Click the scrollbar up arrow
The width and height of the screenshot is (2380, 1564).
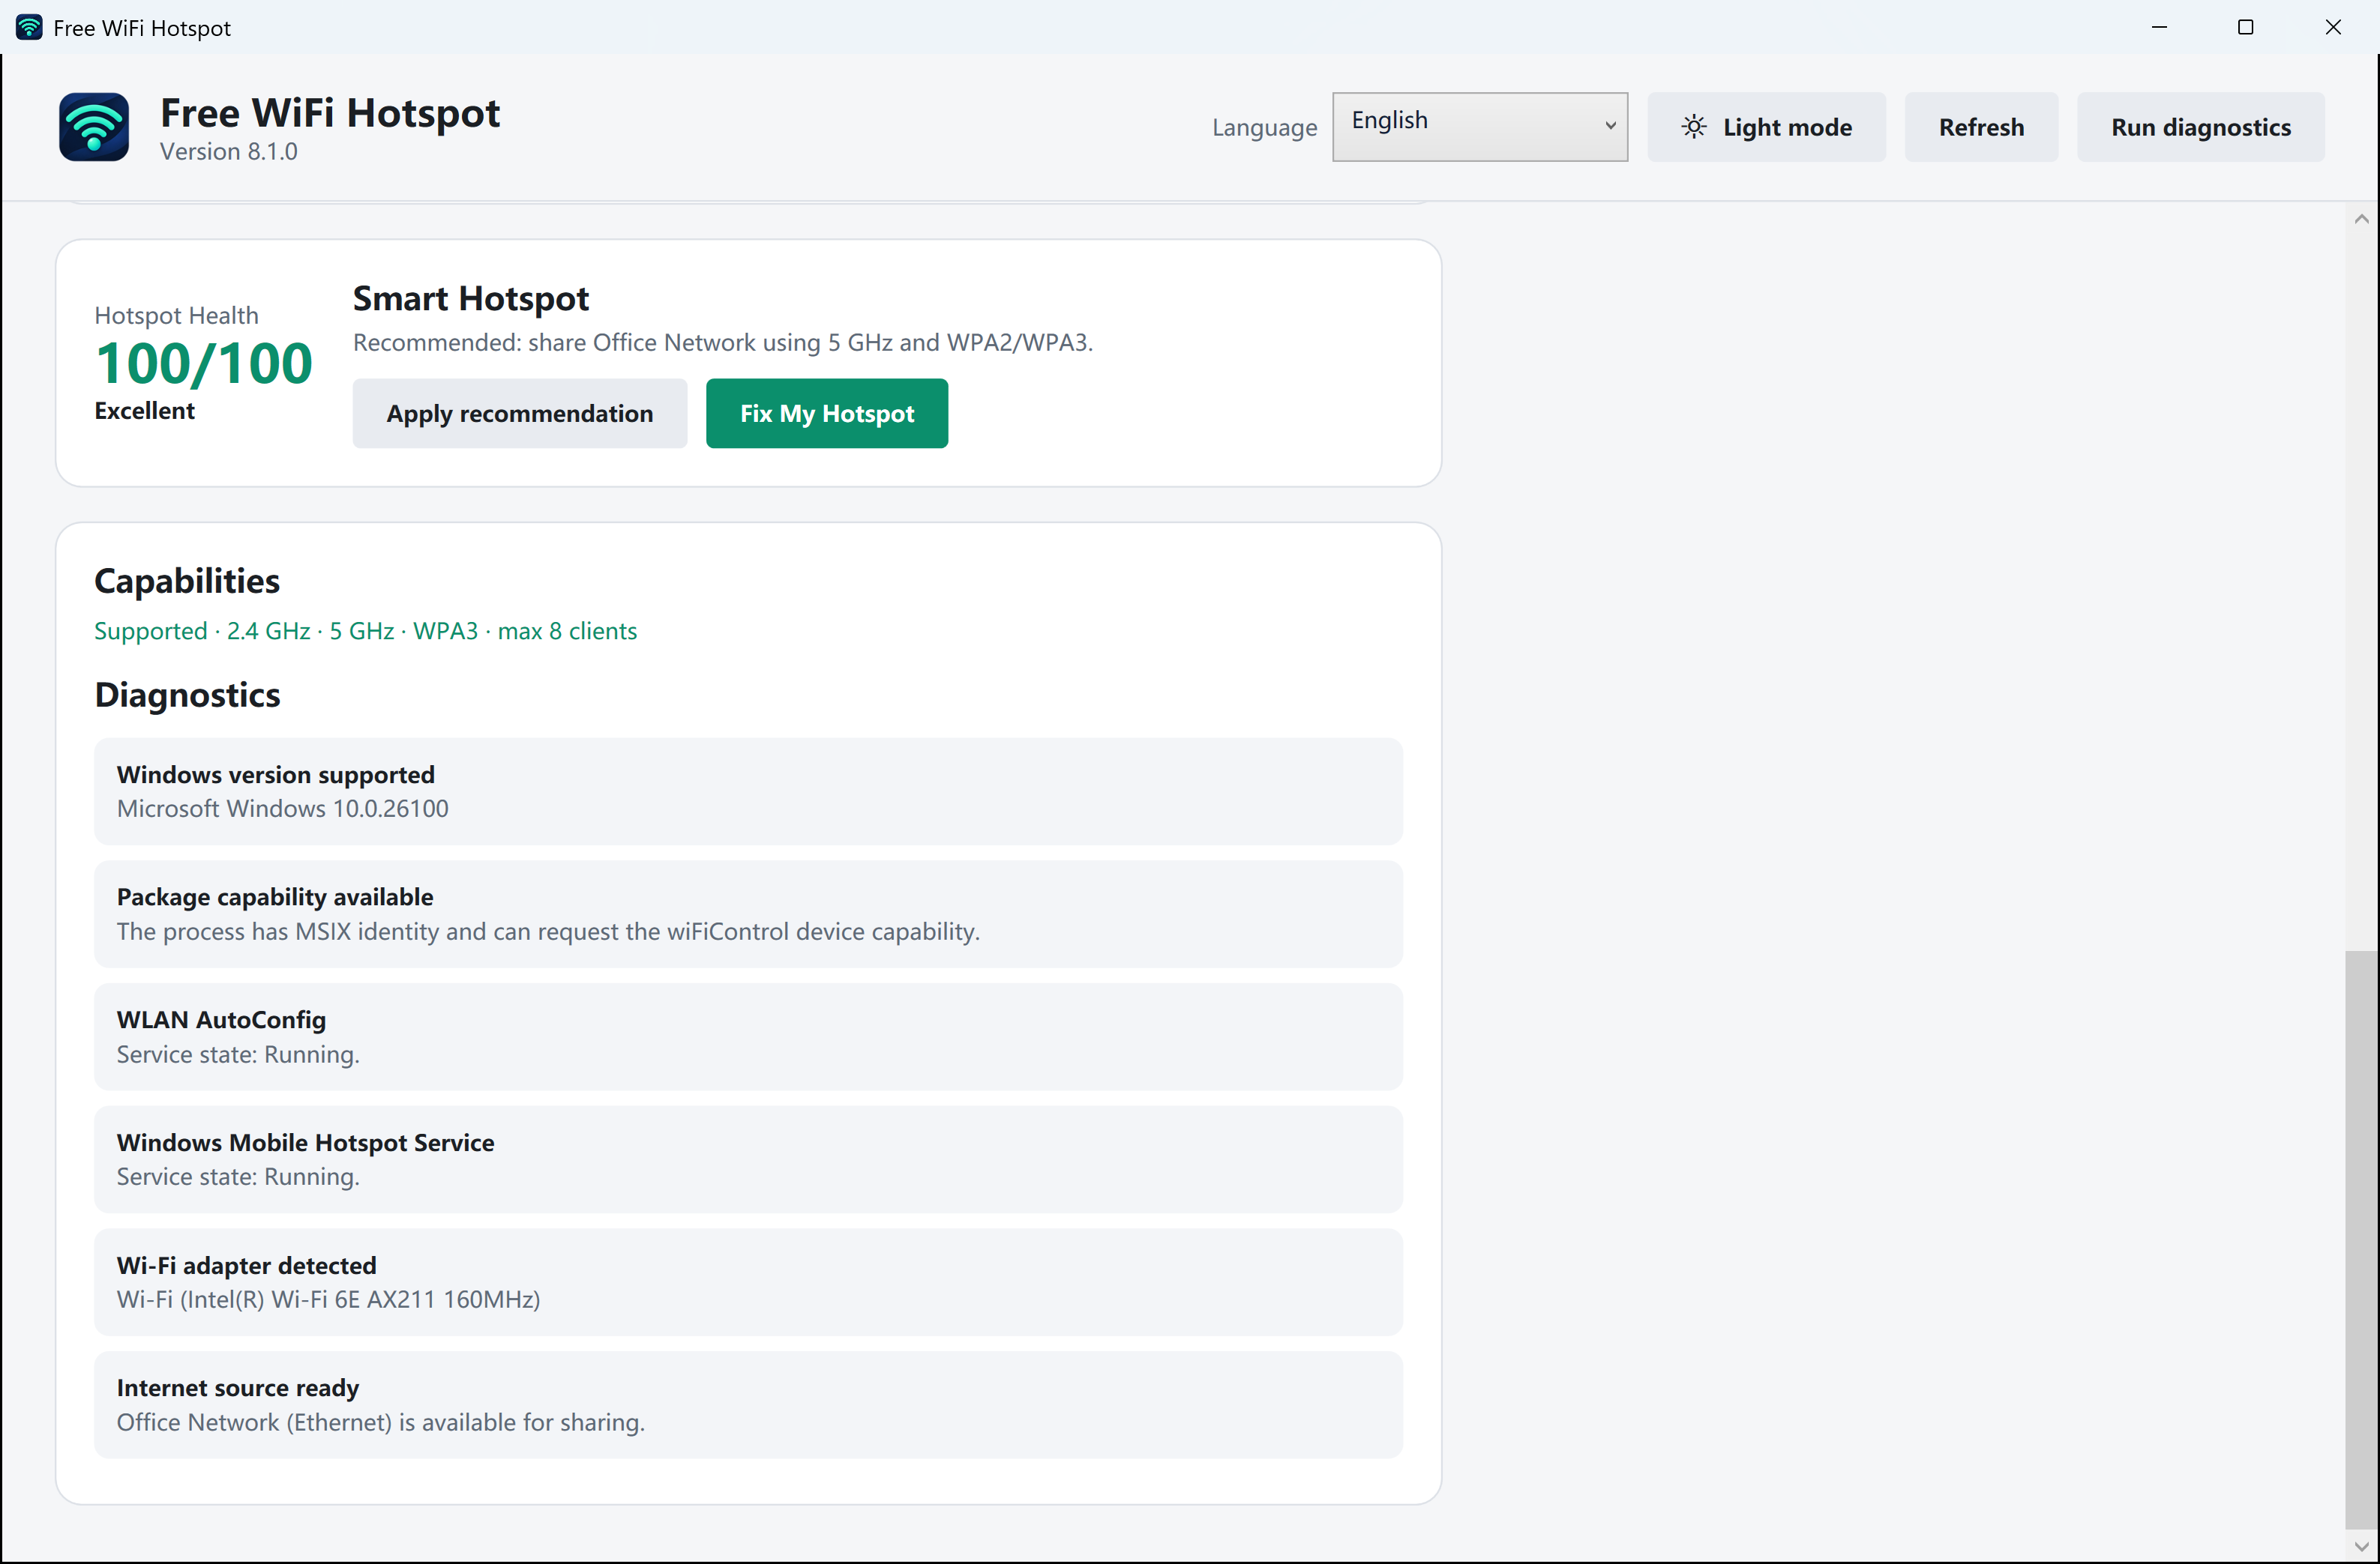[2361, 219]
